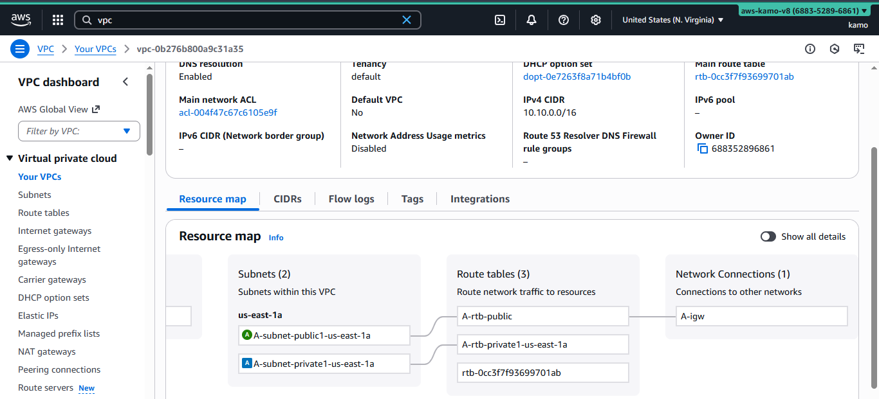Open the AWS services grid menu
The image size is (879, 399).
57,19
